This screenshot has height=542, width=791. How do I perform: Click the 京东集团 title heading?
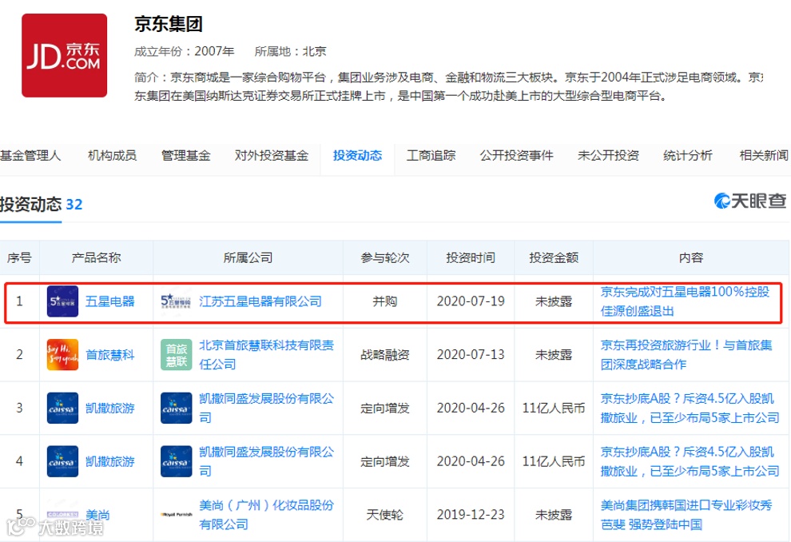[169, 24]
